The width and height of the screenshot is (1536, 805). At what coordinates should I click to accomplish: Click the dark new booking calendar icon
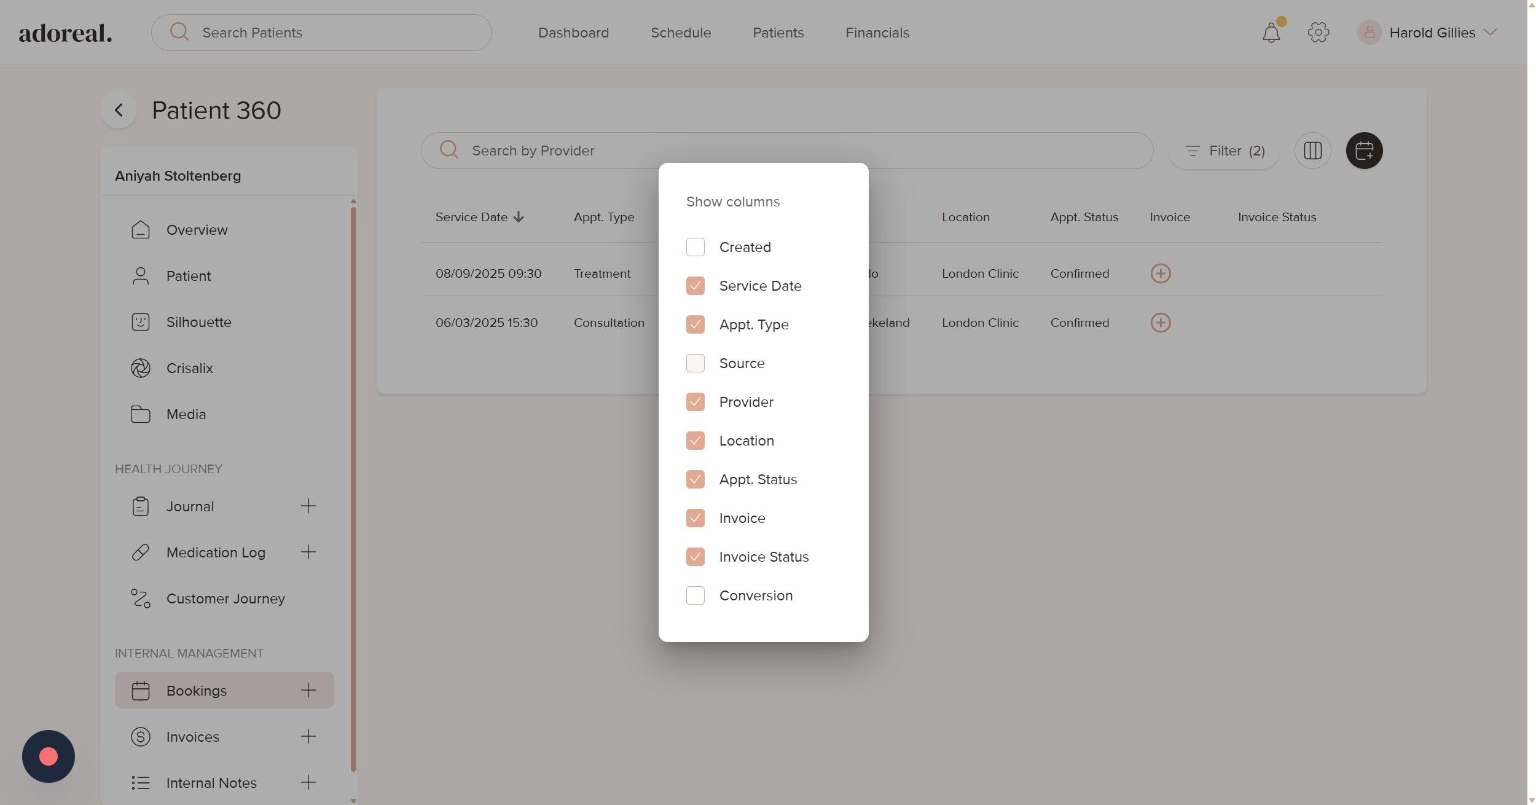(x=1364, y=151)
